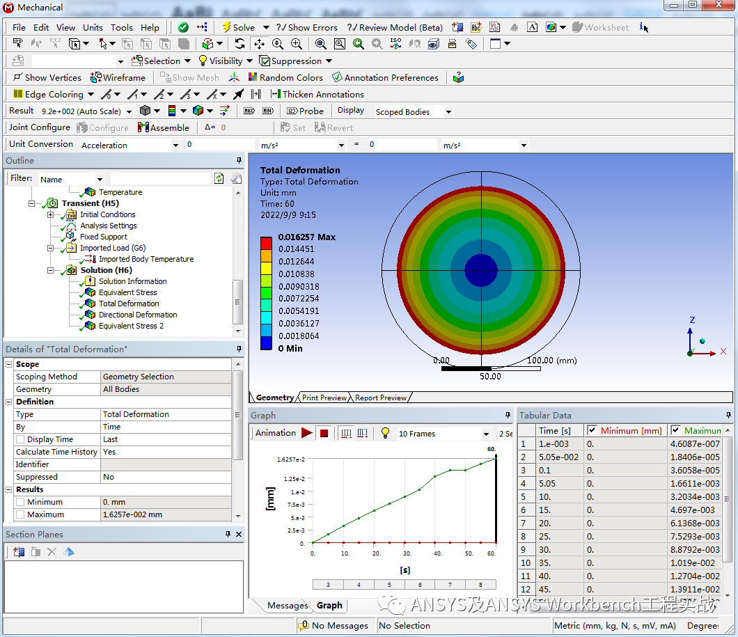The width and height of the screenshot is (738, 637).
Task: Switch to the Print Preview tab
Action: coord(324,398)
